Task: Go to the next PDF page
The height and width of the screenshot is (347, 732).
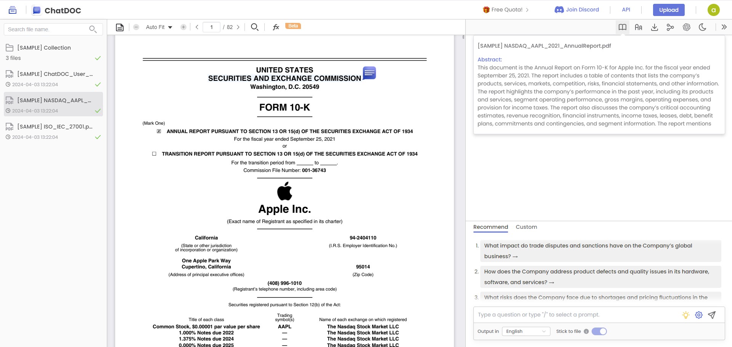Action: (238, 27)
